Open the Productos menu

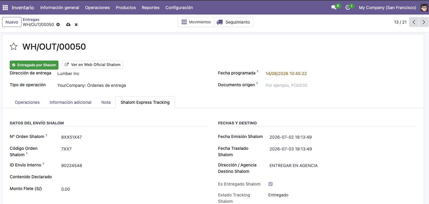tap(126, 8)
